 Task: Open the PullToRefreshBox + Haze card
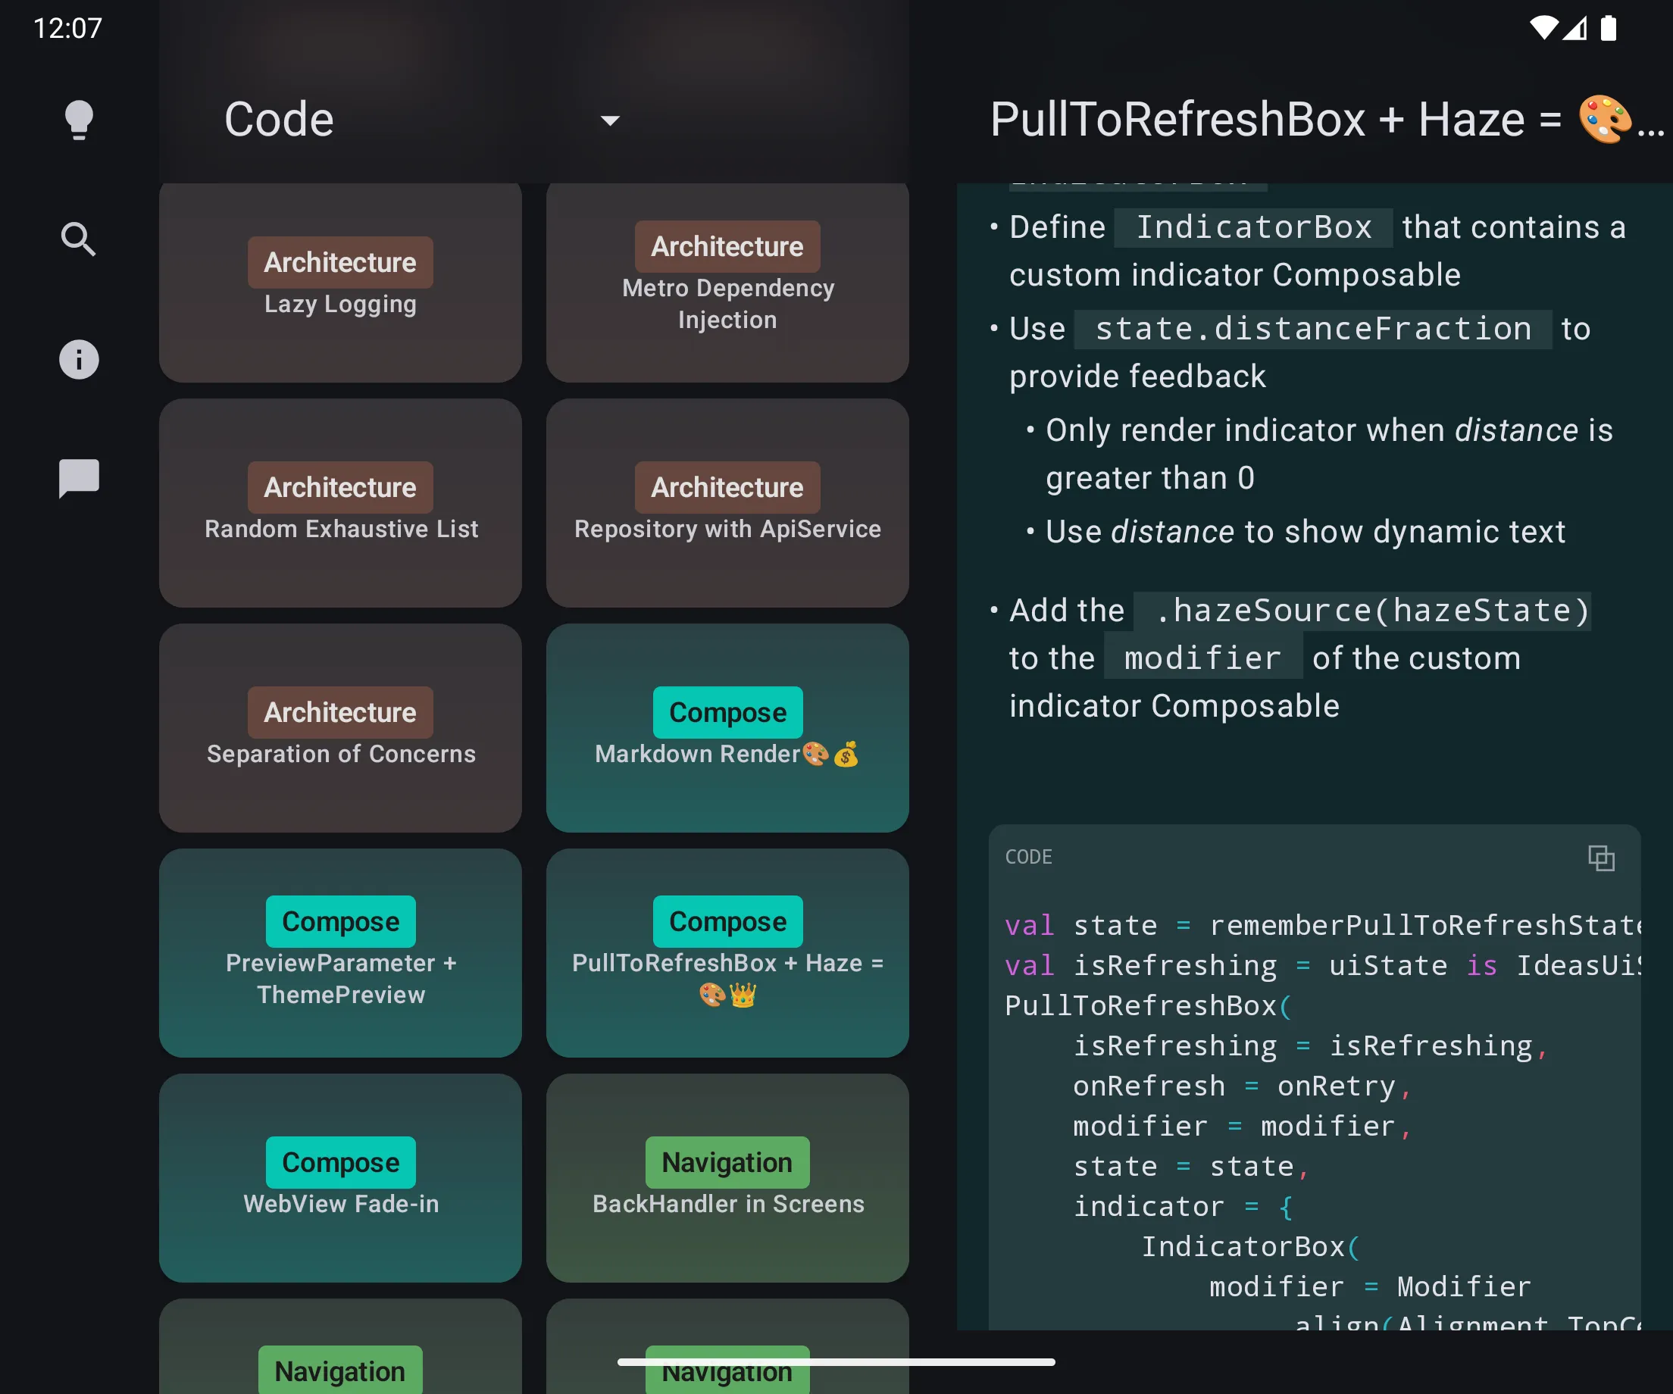(727, 953)
